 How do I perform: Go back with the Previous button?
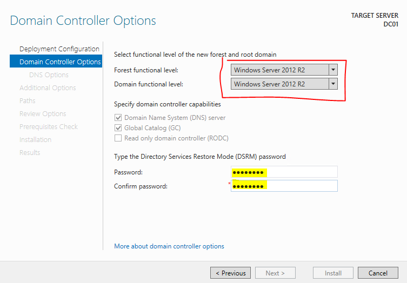(x=230, y=273)
